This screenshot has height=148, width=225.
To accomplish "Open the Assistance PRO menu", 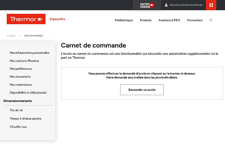I will 169,20.
